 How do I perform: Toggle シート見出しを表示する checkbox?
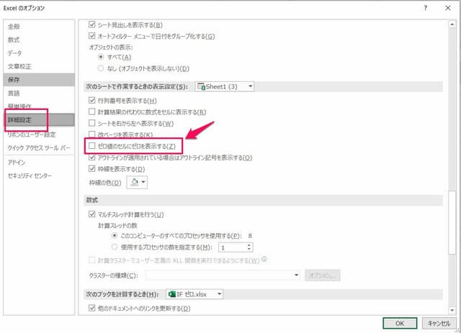pyautogui.click(x=92, y=24)
